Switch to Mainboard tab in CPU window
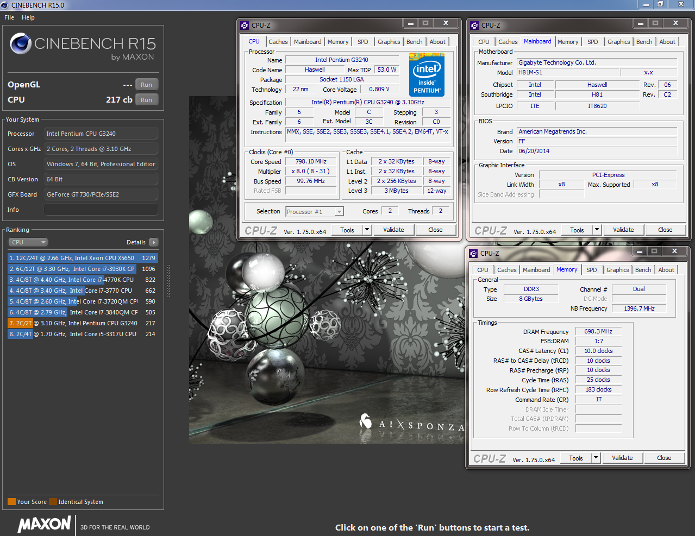Screen dimensions: 695x536 click(x=308, y=42)
